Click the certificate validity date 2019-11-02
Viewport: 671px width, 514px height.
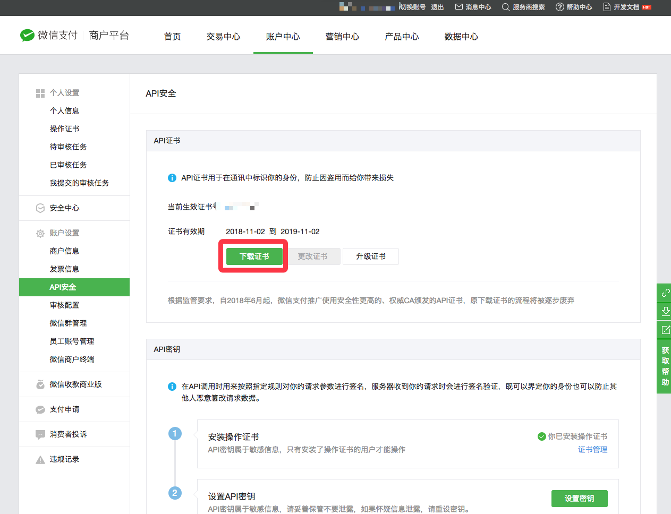[x=300, y=232]
